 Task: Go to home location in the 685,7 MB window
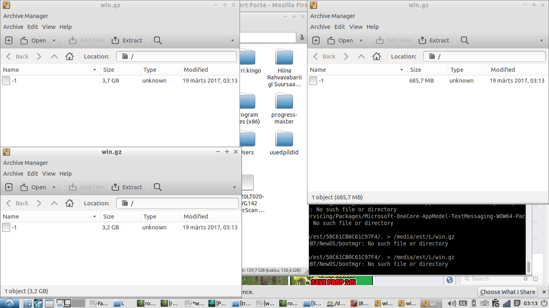tap(377, 57)
